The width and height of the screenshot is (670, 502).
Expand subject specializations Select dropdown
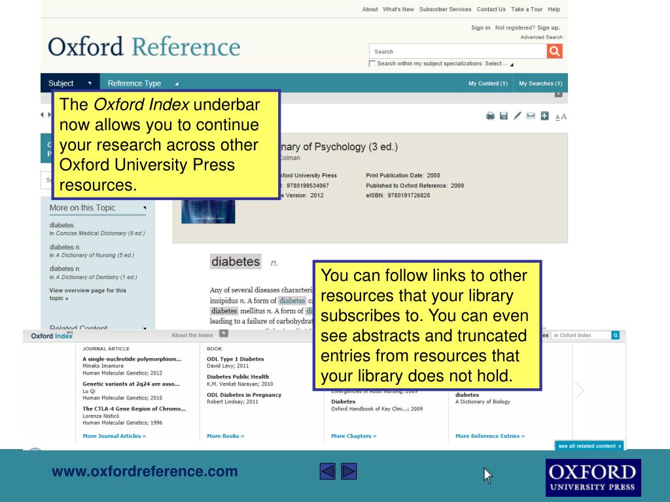(x=499, y=63)
